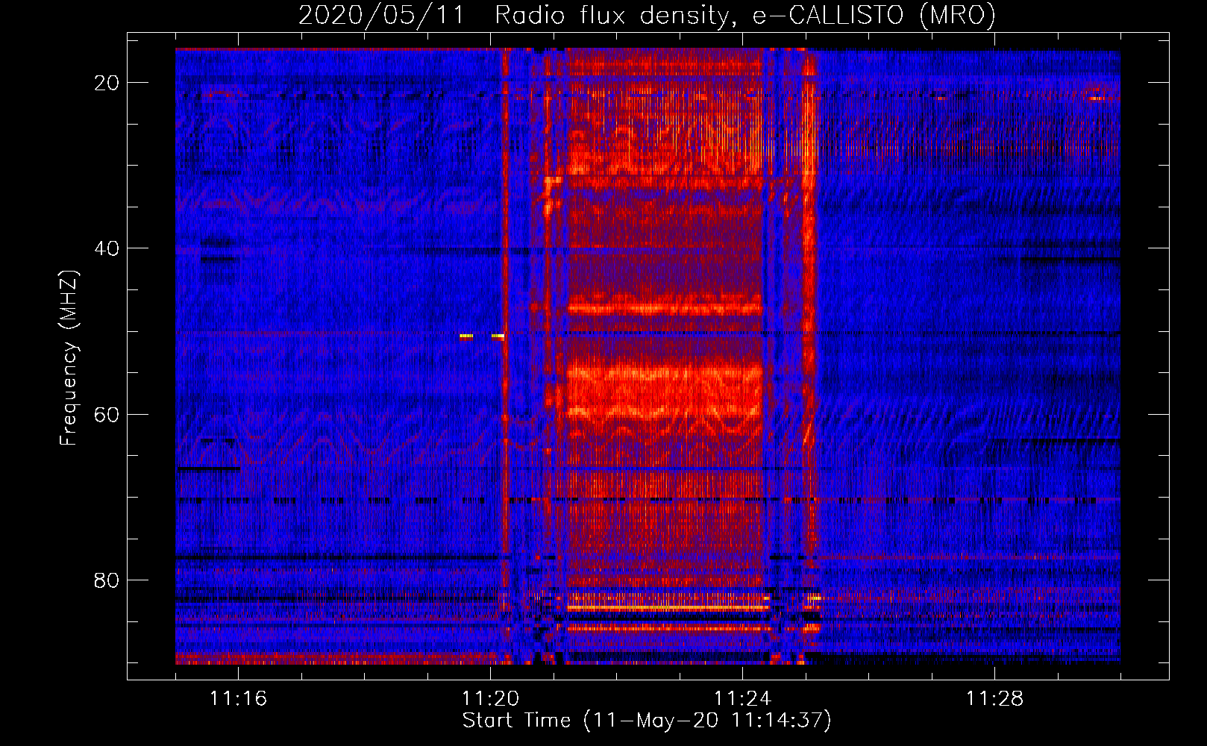Image resolution: width=1207 pixels, height=746 pixels.
Task: Click the '11:24' time tick label
Action: coord(743,699)
